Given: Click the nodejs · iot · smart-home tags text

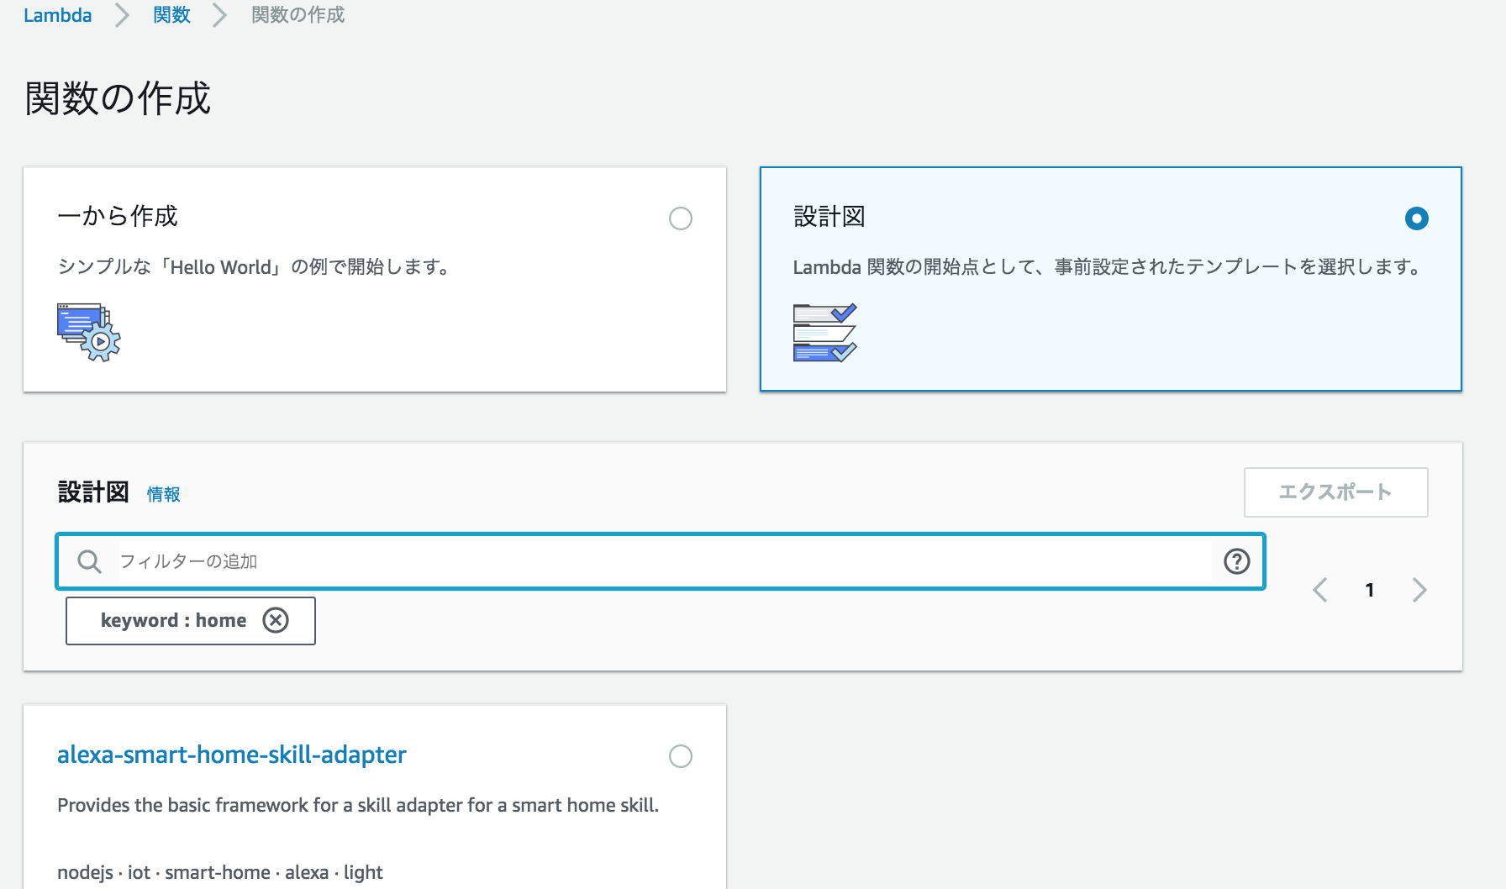Looking at the screenshot, I should pyautogui.click(x=220, y=872).
